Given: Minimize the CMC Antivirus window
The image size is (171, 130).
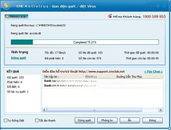Looking at the screenshot, I should pyautogui.click(x=153, y=6).
